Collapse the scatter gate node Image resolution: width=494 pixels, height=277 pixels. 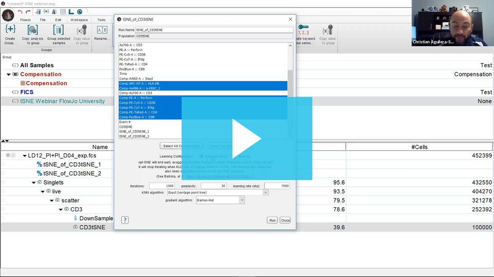pos(51,201)
